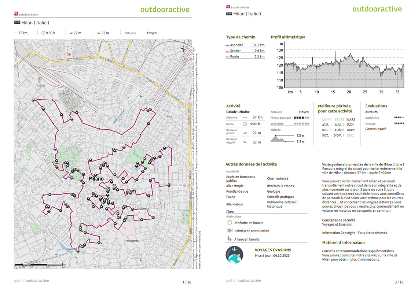Click the Technicité rating squares
The height and width of the screenshot is (293, 418).
[x=301, y=123]
